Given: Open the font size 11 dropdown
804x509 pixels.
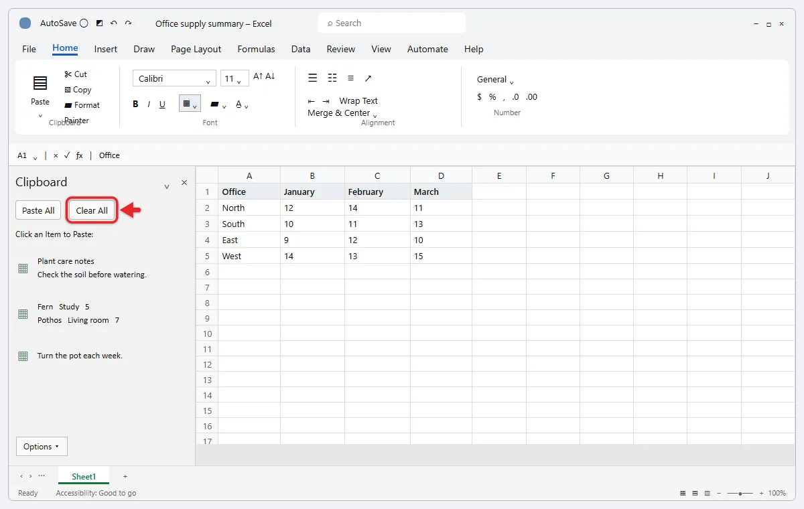Looking at the screenshot, I should pos(239,81).
